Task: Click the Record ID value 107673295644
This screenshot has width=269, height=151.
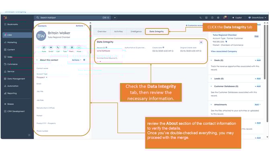Action: click(104, 51)
